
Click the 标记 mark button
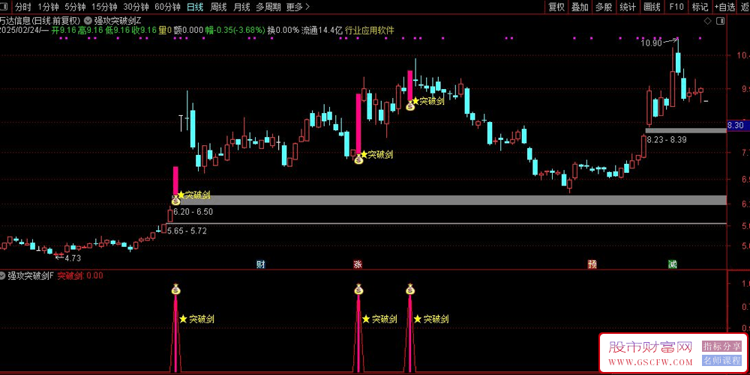[700, 7]
